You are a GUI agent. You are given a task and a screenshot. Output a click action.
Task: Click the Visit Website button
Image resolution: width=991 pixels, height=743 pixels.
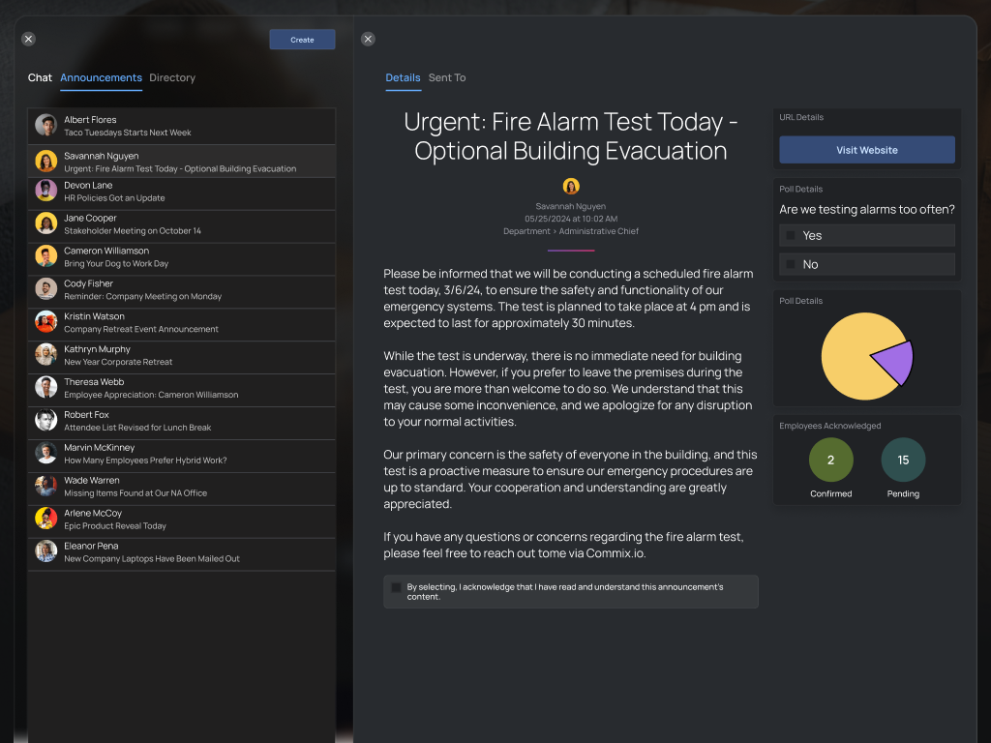click(866, 149)
